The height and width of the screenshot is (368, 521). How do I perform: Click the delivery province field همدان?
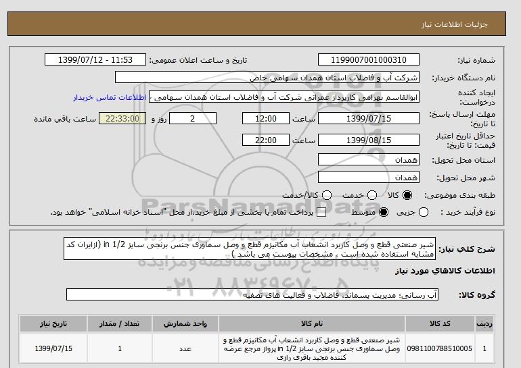369,159
